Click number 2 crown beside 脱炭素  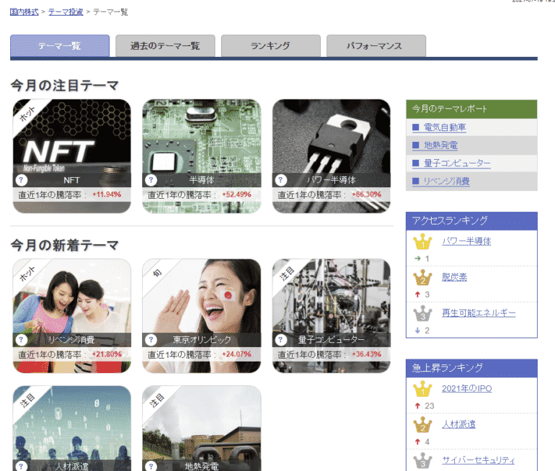tap(422, 278)
